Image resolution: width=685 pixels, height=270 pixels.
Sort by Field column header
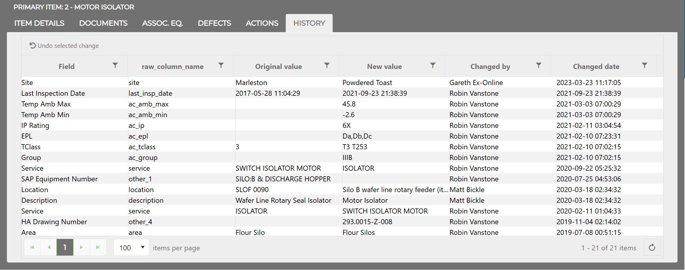tap(67, 67)
